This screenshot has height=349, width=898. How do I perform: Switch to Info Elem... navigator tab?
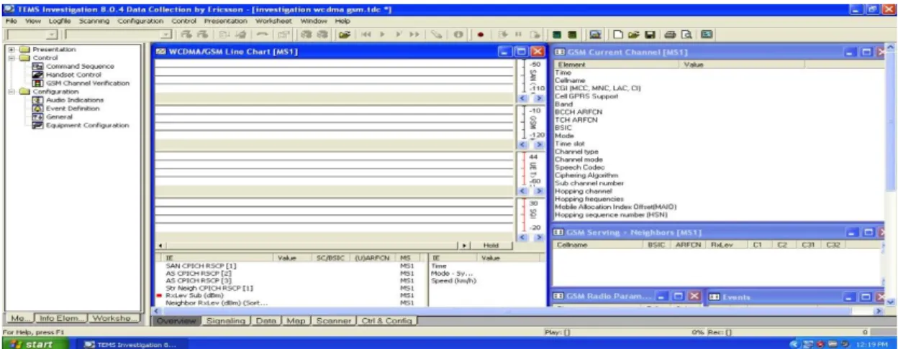[62, 318]
